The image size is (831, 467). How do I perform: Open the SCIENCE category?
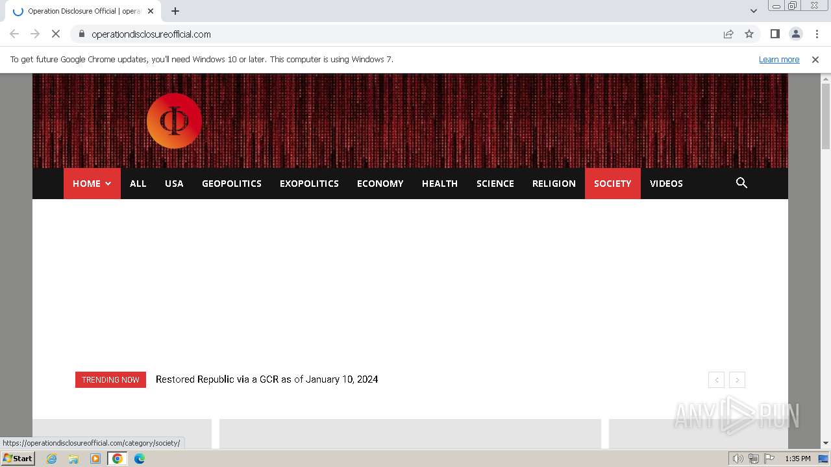coord(495,184)
